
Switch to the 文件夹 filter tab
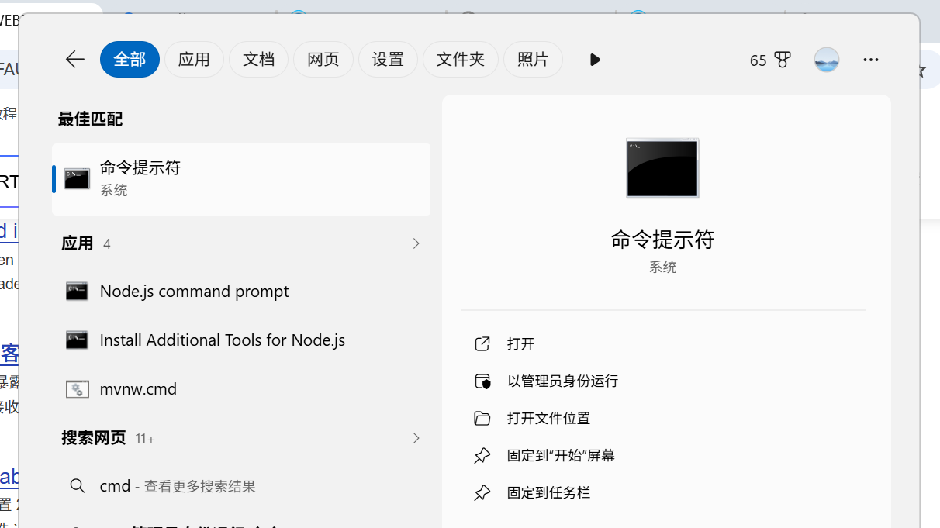pyautogui.click(x=461, y=60)
